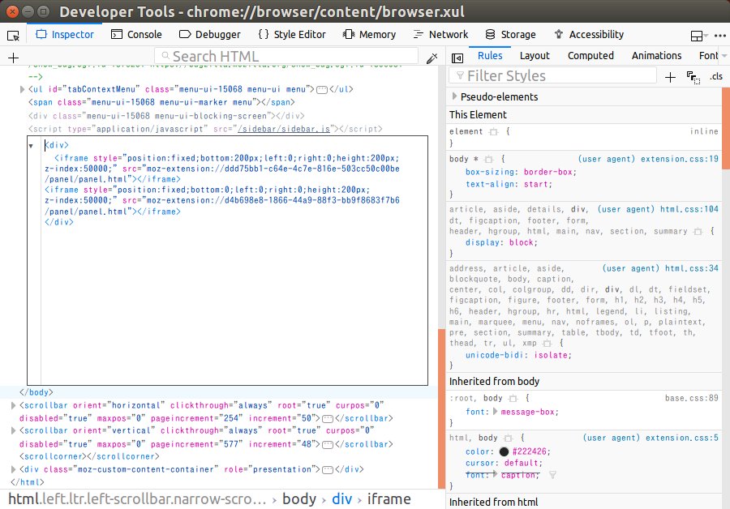730x509 pixels.
Task: Expand the moz-custom-content-container div node
Action: point(14,469)
